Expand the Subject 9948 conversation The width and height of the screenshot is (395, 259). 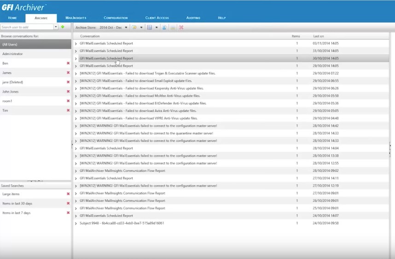pyautogui.click(x=76, y=224)
